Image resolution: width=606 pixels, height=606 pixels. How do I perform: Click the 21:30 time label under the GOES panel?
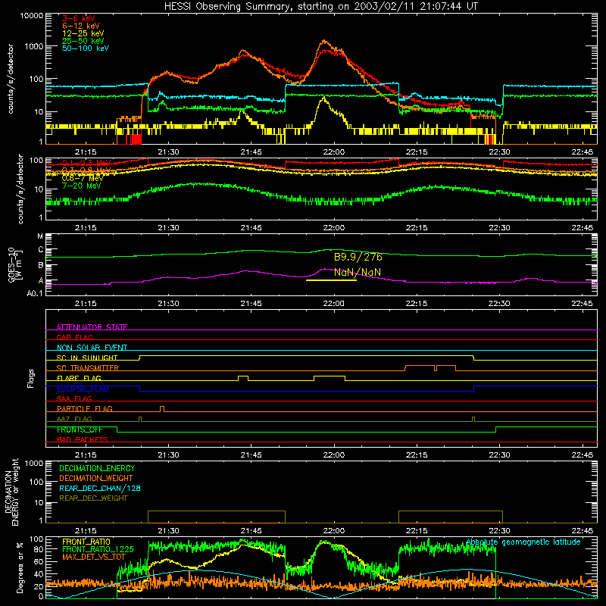(x=168, y=304)
